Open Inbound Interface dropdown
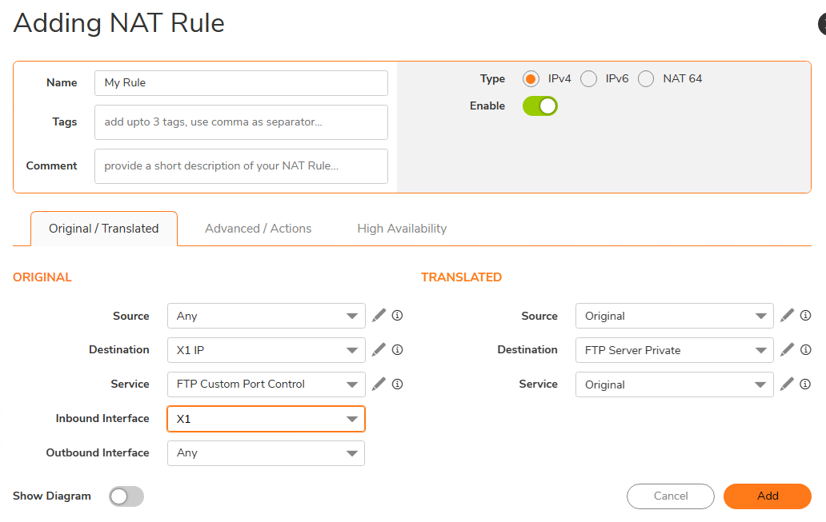Screen dimensions: 826x522 coord(266,419)
